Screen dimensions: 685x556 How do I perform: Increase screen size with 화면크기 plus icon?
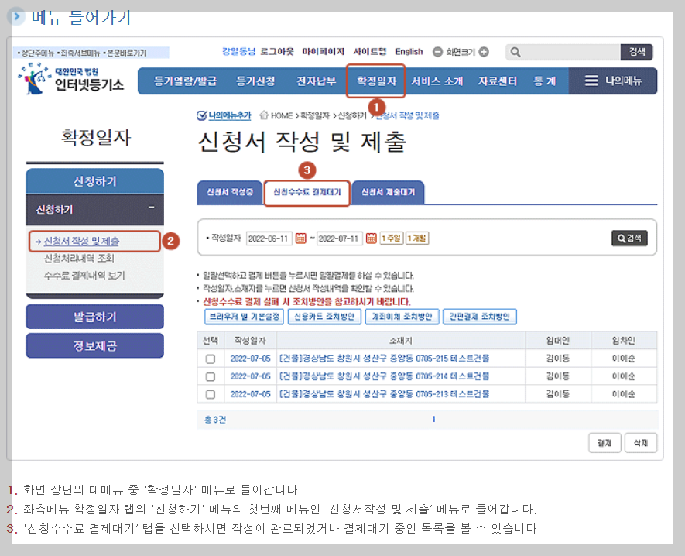pyautogui.click(x=483, y=52)
